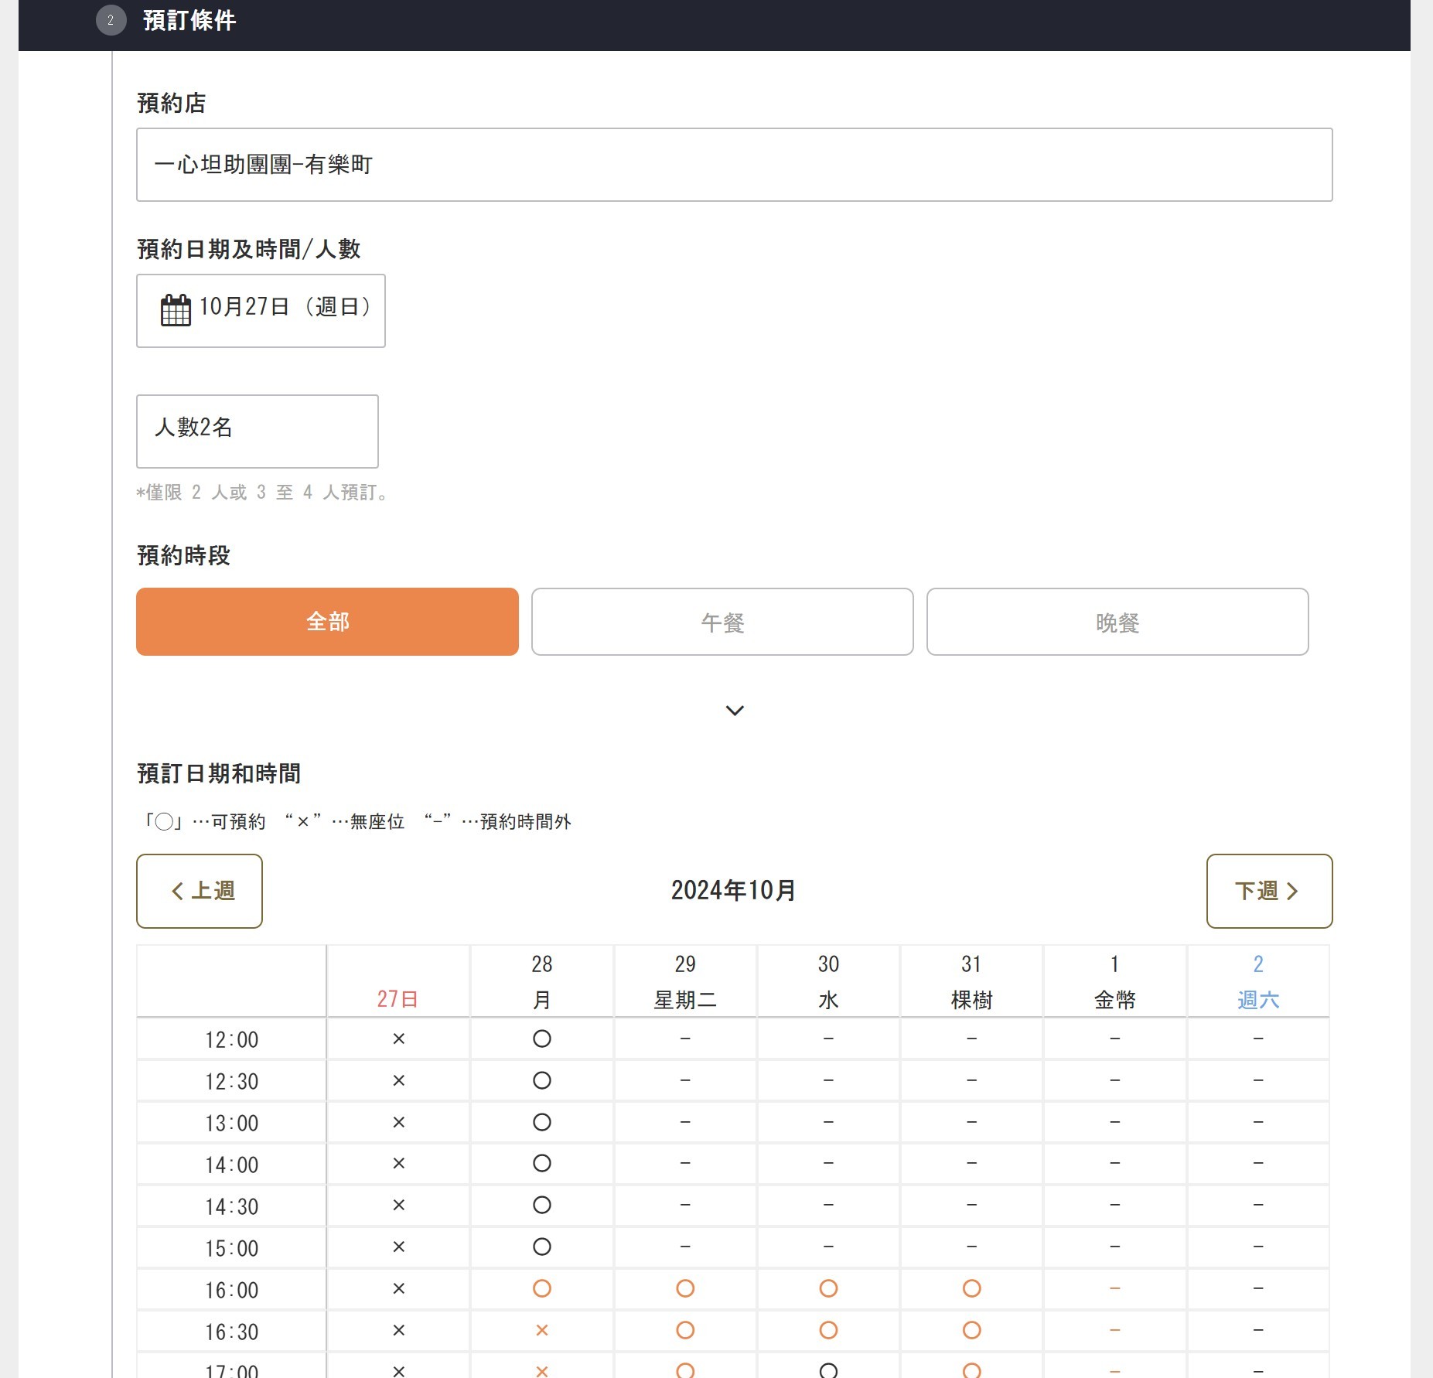Expand the downward chevron below time slots

coord(735,710)
